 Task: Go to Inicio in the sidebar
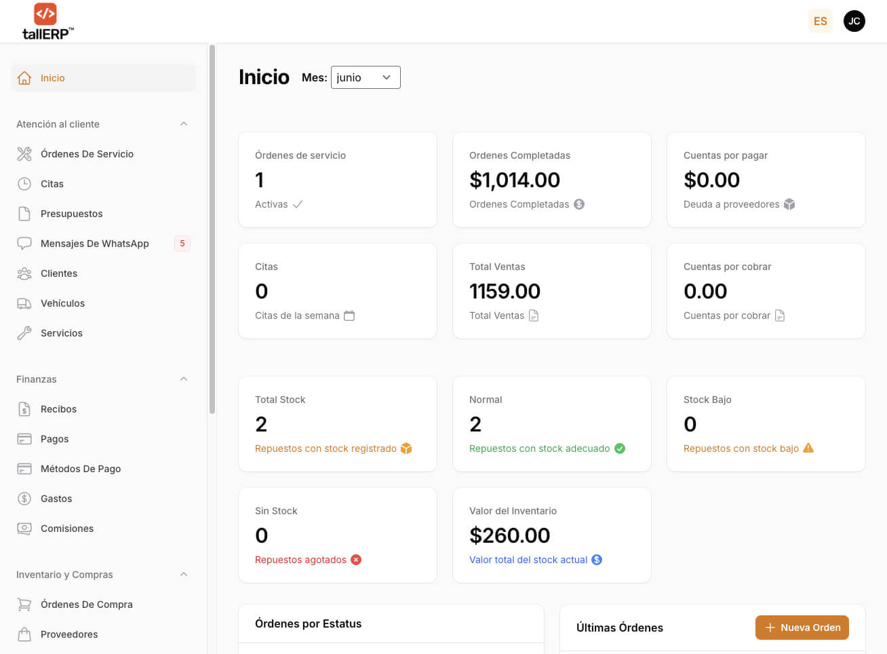103,78
